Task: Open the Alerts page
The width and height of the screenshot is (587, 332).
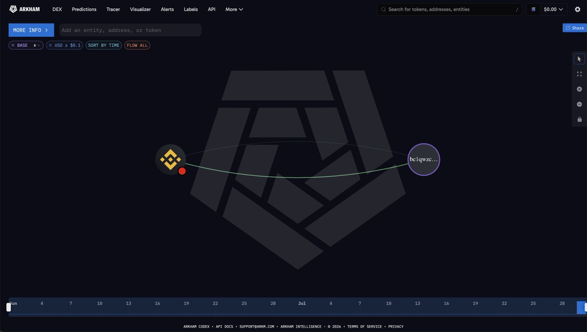Action: click(x=167, y=9)
